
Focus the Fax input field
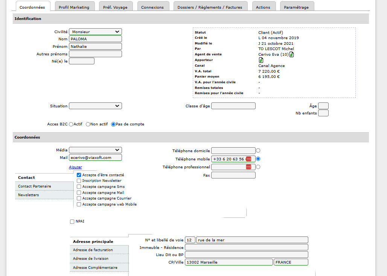coord(233,175)
